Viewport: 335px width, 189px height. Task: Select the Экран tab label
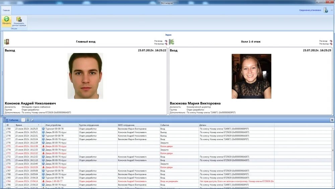tap(168, 35)
